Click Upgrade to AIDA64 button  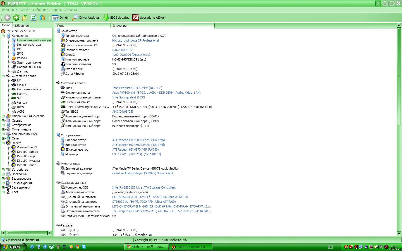coord(149,18)
